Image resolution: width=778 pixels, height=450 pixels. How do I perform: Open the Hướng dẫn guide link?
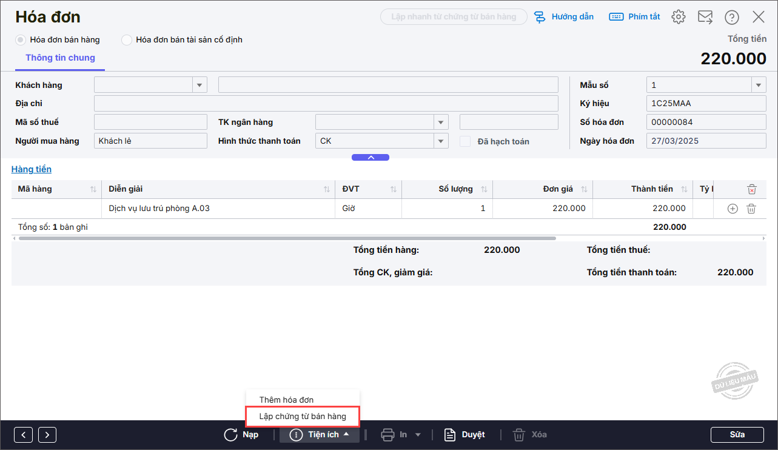click(x=564, y=17)
